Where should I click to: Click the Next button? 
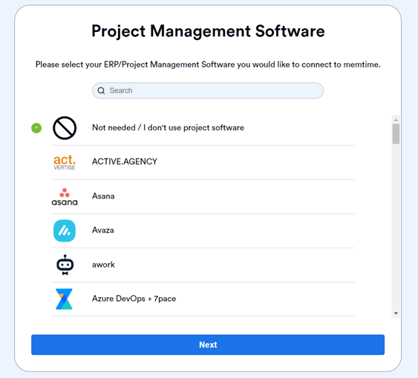coord(208,345)
